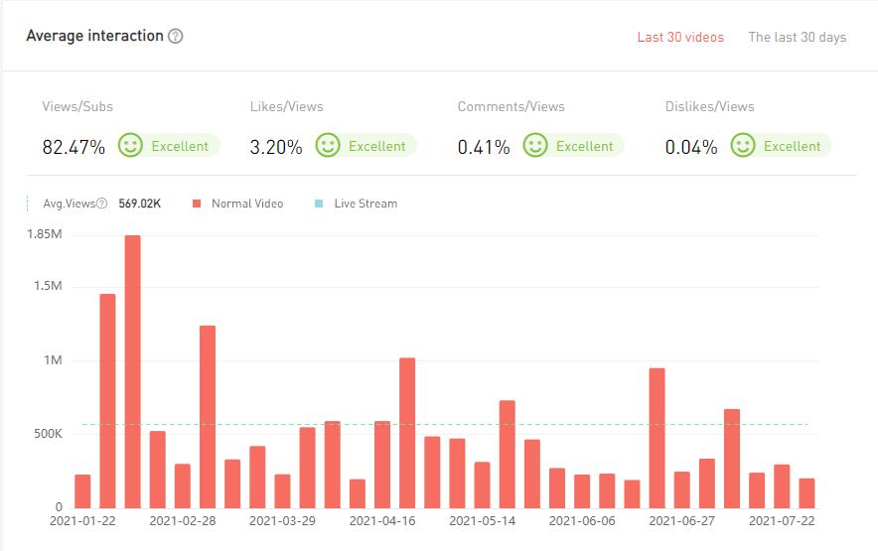Toggle the Avg.Views legend line
The width and height of the screenshot is (878, 551).
(70, 204)
